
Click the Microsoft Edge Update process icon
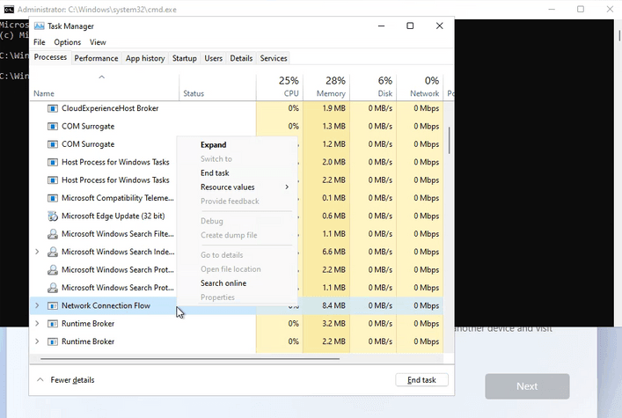point(53,216)
